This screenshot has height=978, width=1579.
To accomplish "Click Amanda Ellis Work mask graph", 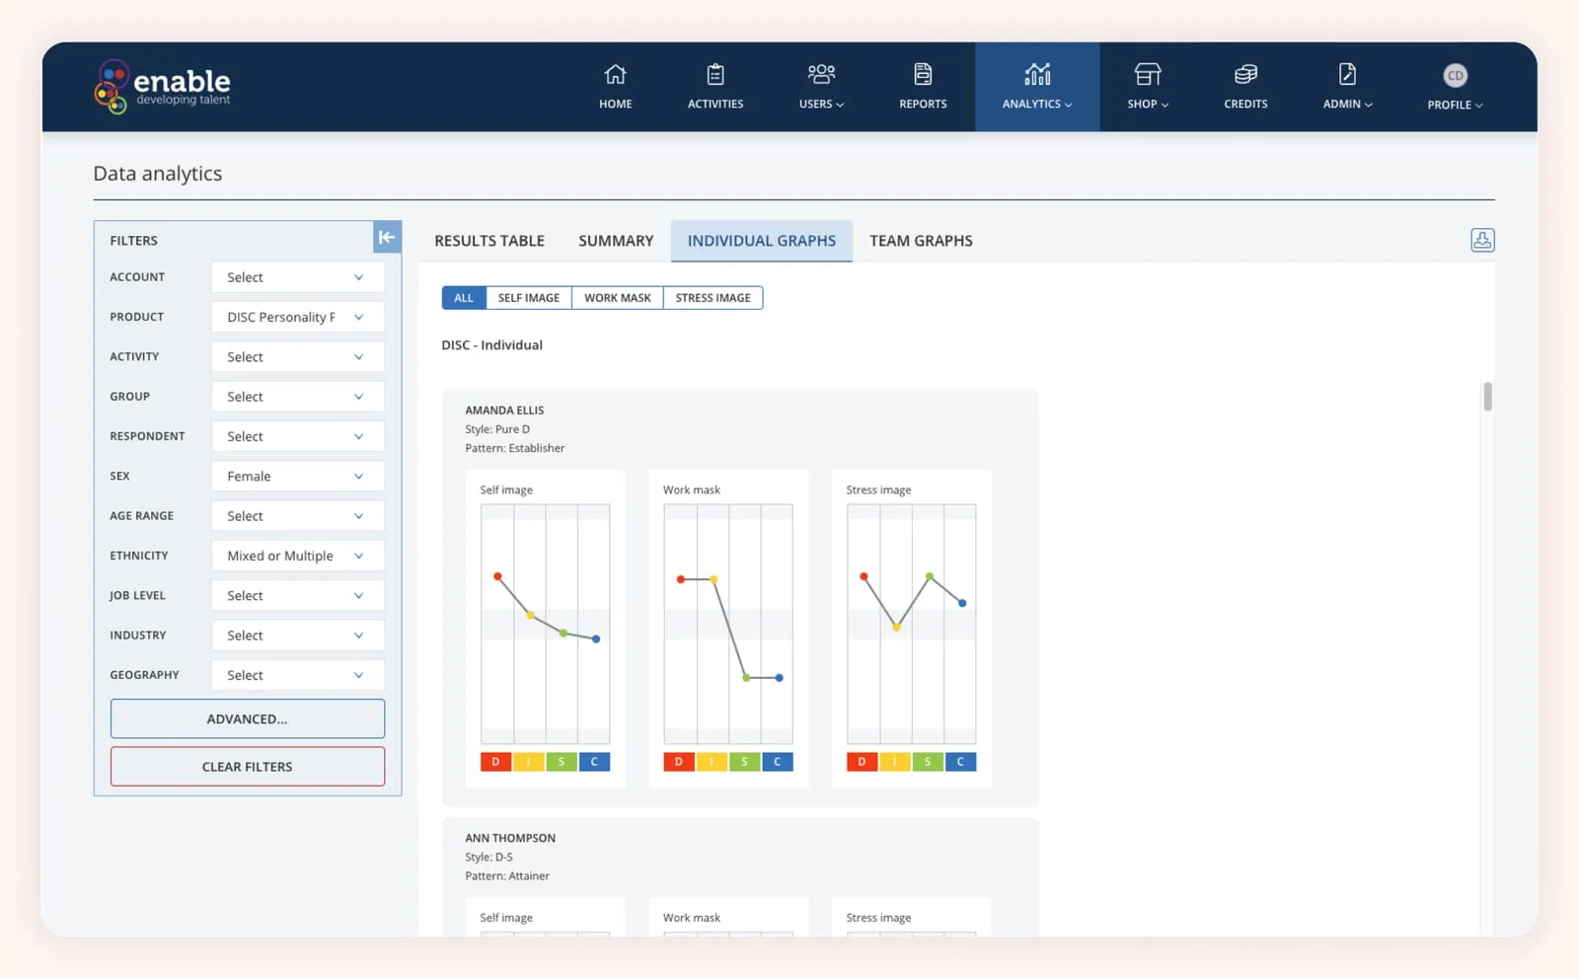I will (x=728, y=624).
